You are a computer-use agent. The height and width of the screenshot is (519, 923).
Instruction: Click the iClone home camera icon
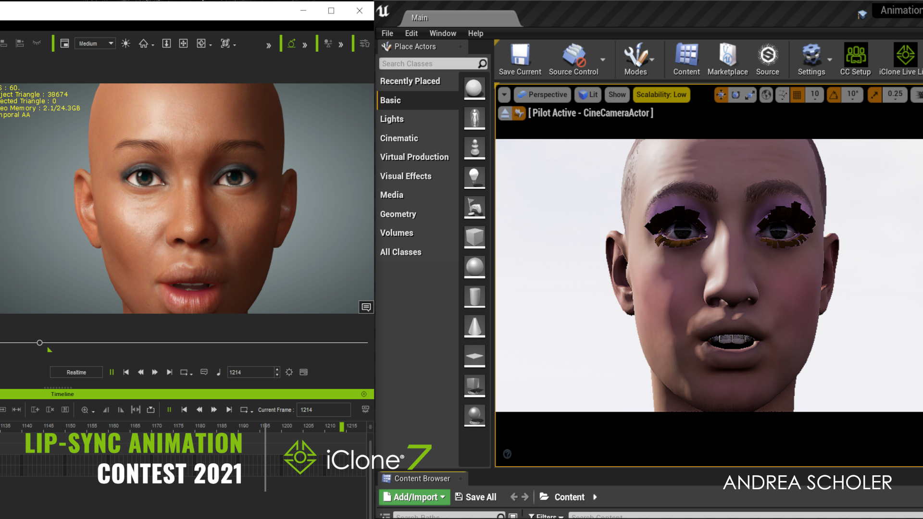pos(143,44)
